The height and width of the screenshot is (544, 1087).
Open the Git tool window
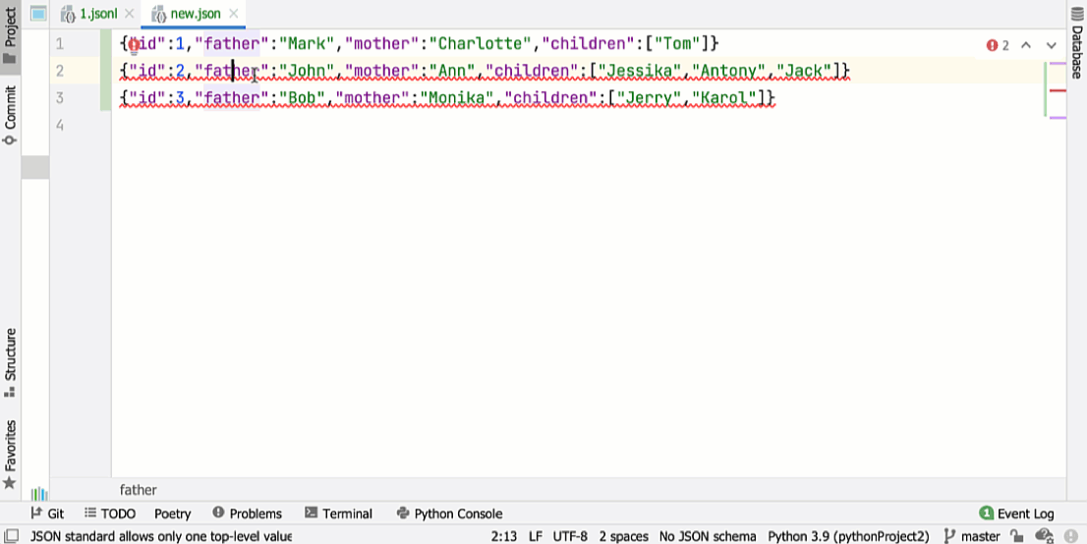(x=47, y=514)
